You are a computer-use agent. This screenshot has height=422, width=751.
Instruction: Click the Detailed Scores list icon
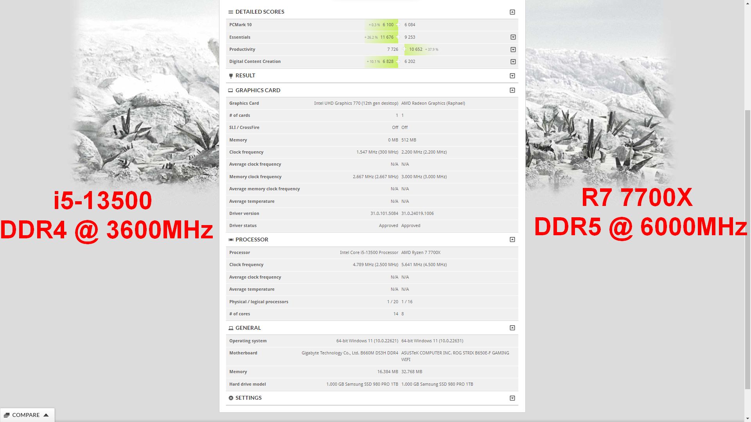pyautogui.click(x=231, y=12)
